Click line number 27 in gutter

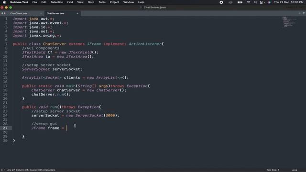[5, 128]
